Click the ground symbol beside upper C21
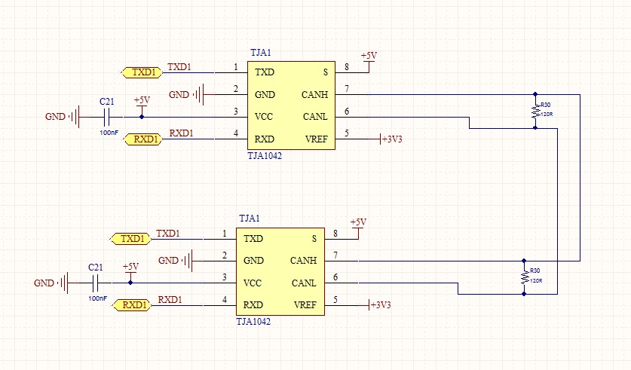 tap(75, 117)
